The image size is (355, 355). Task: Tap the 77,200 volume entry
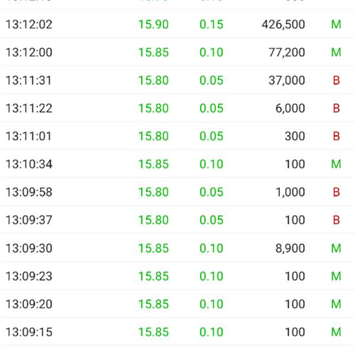point(286,52)
